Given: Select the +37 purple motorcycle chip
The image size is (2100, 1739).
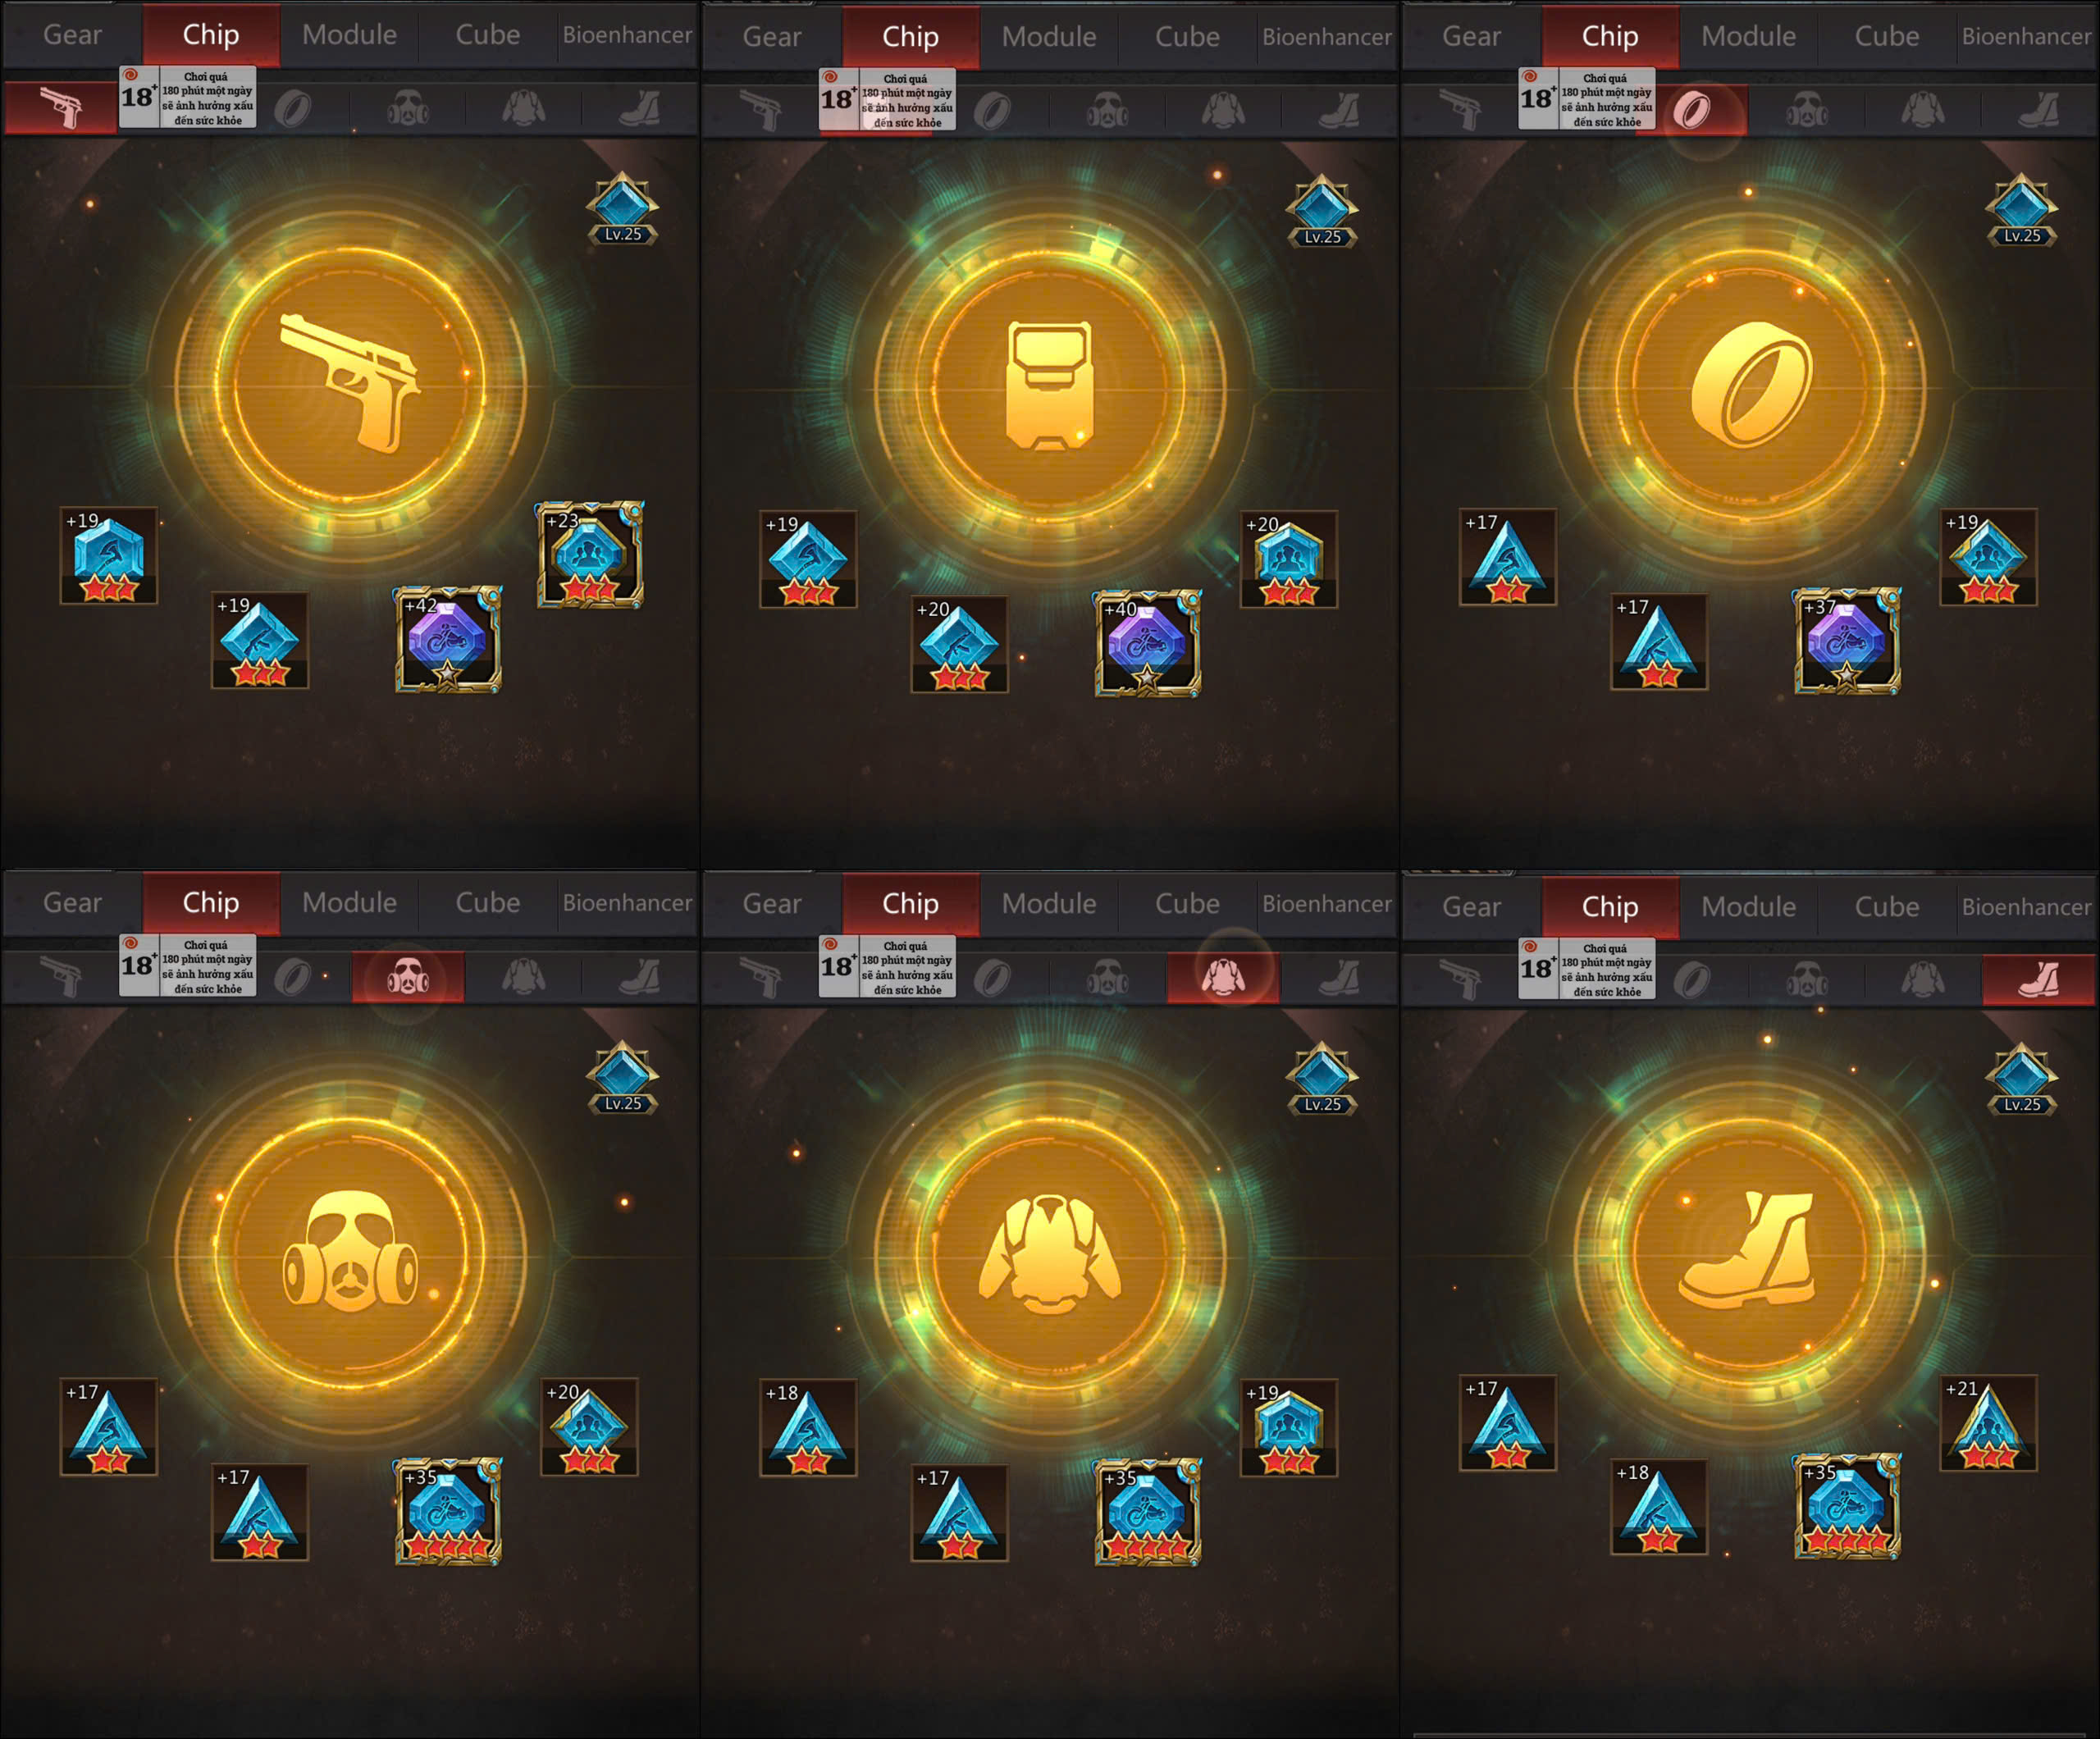Looking at the screenshot, I should coord(1847,641).
